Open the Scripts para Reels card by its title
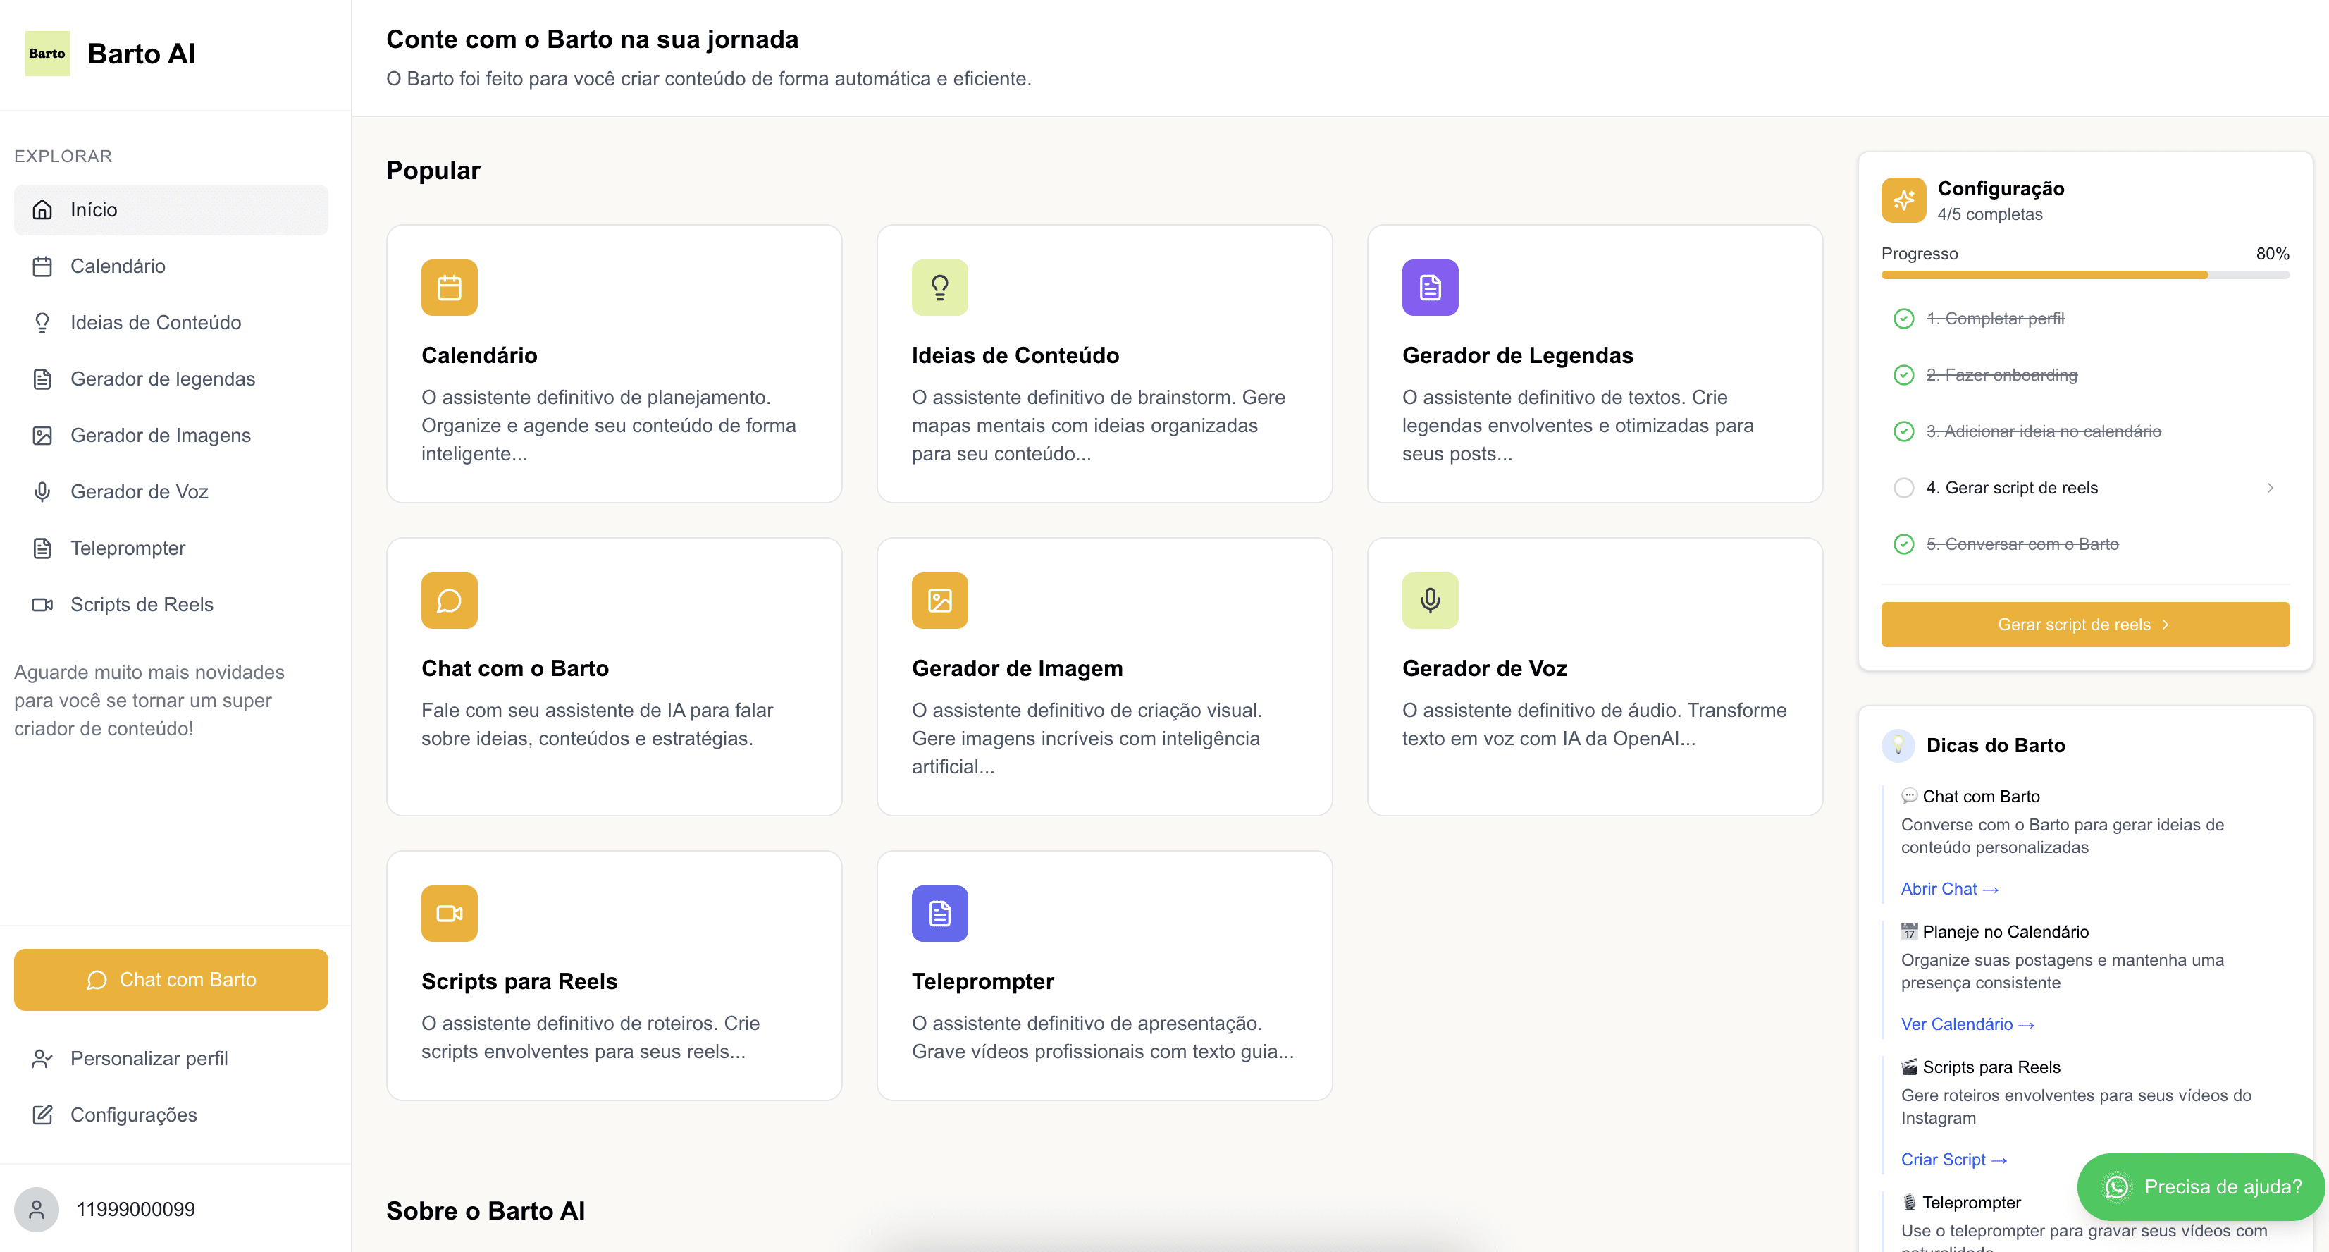 point(519,981)
